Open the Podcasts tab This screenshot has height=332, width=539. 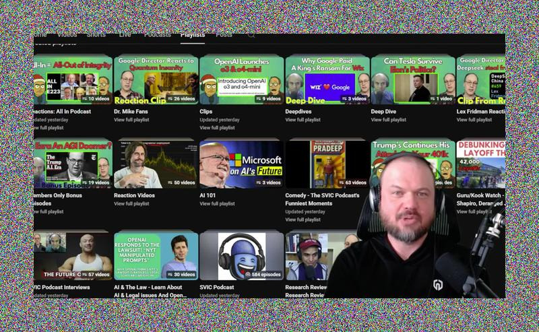coord(157,36)
